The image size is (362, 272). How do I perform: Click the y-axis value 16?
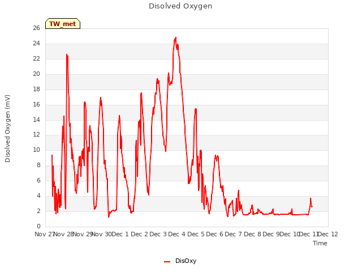36,104
